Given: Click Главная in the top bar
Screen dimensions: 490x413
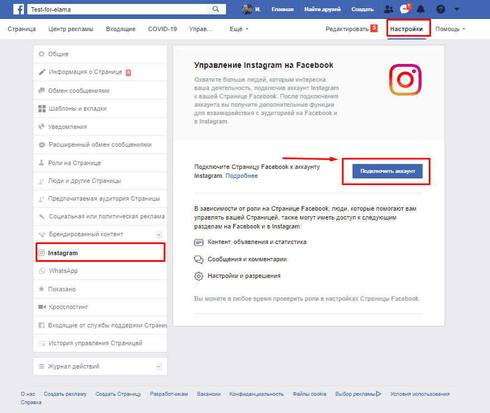Looking at the screenshot, I should [283, 9].
